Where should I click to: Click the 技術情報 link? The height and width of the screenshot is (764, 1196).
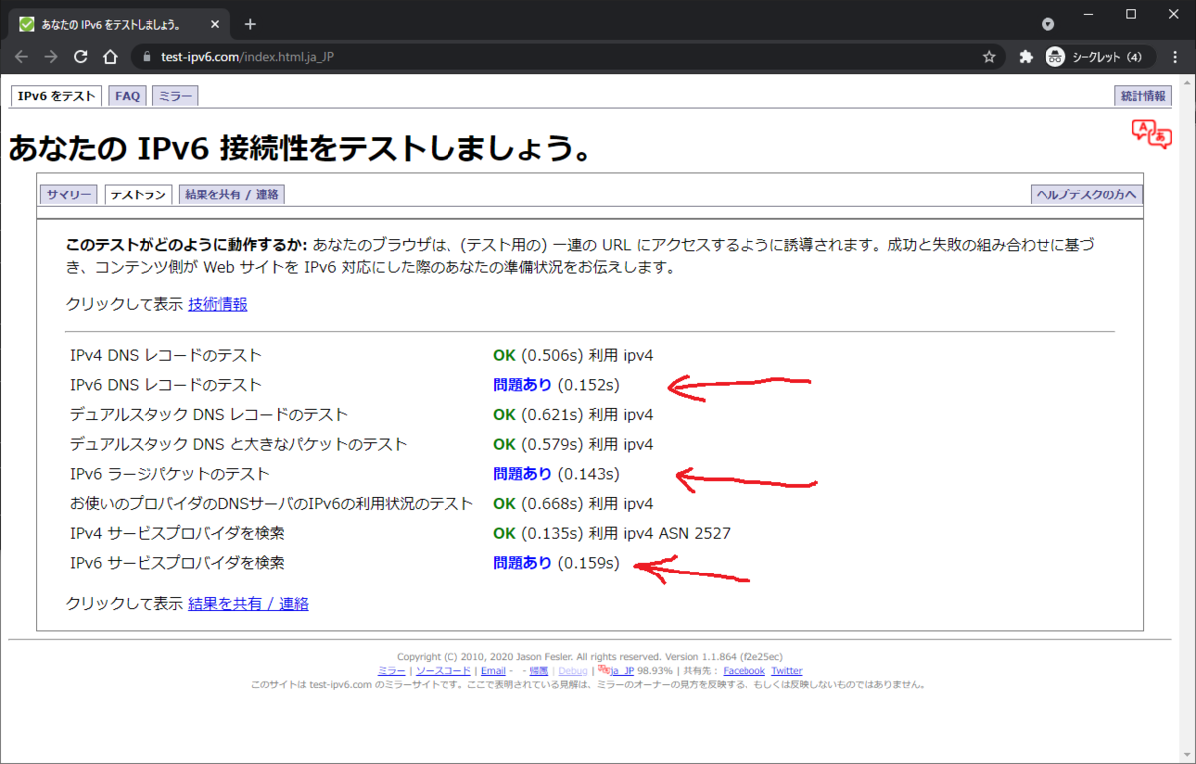(218, 304)
